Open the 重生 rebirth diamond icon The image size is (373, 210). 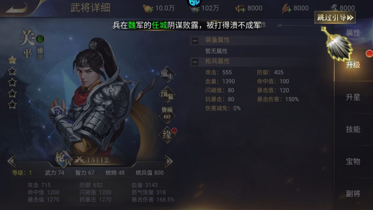pyautogui.click(x=167, y=75)
